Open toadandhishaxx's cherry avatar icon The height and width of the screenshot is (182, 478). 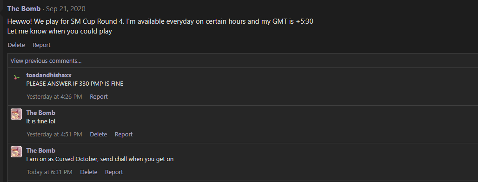coord(16,77)
